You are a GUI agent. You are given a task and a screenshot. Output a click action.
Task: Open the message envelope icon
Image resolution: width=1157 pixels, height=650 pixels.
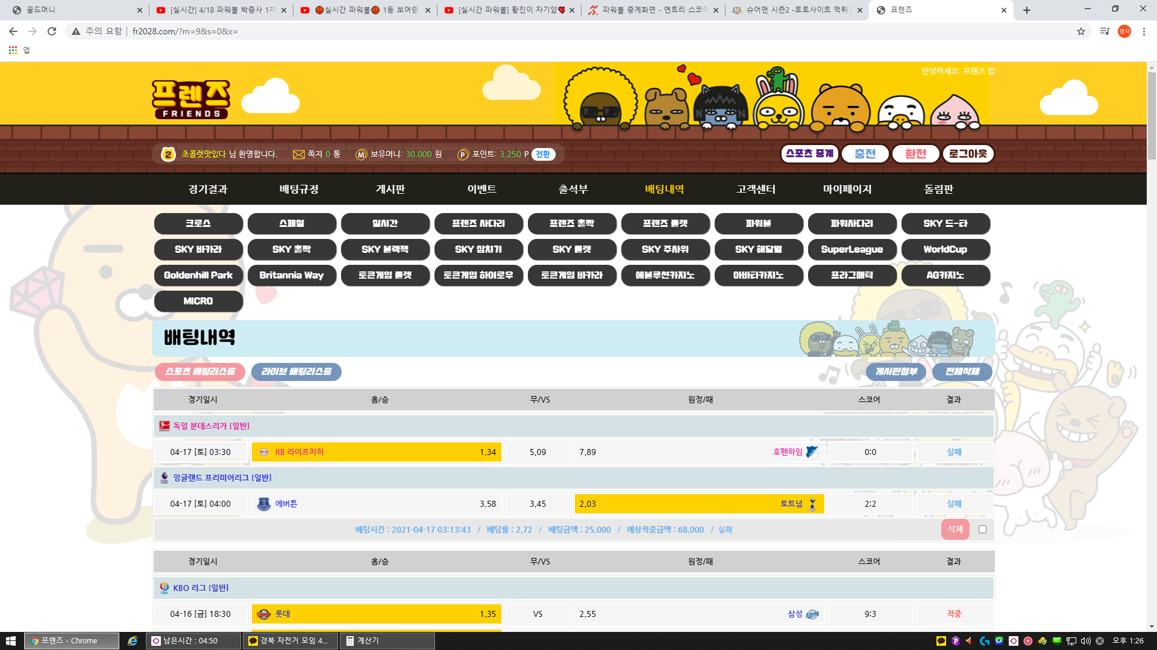click(x=298, y=155)
